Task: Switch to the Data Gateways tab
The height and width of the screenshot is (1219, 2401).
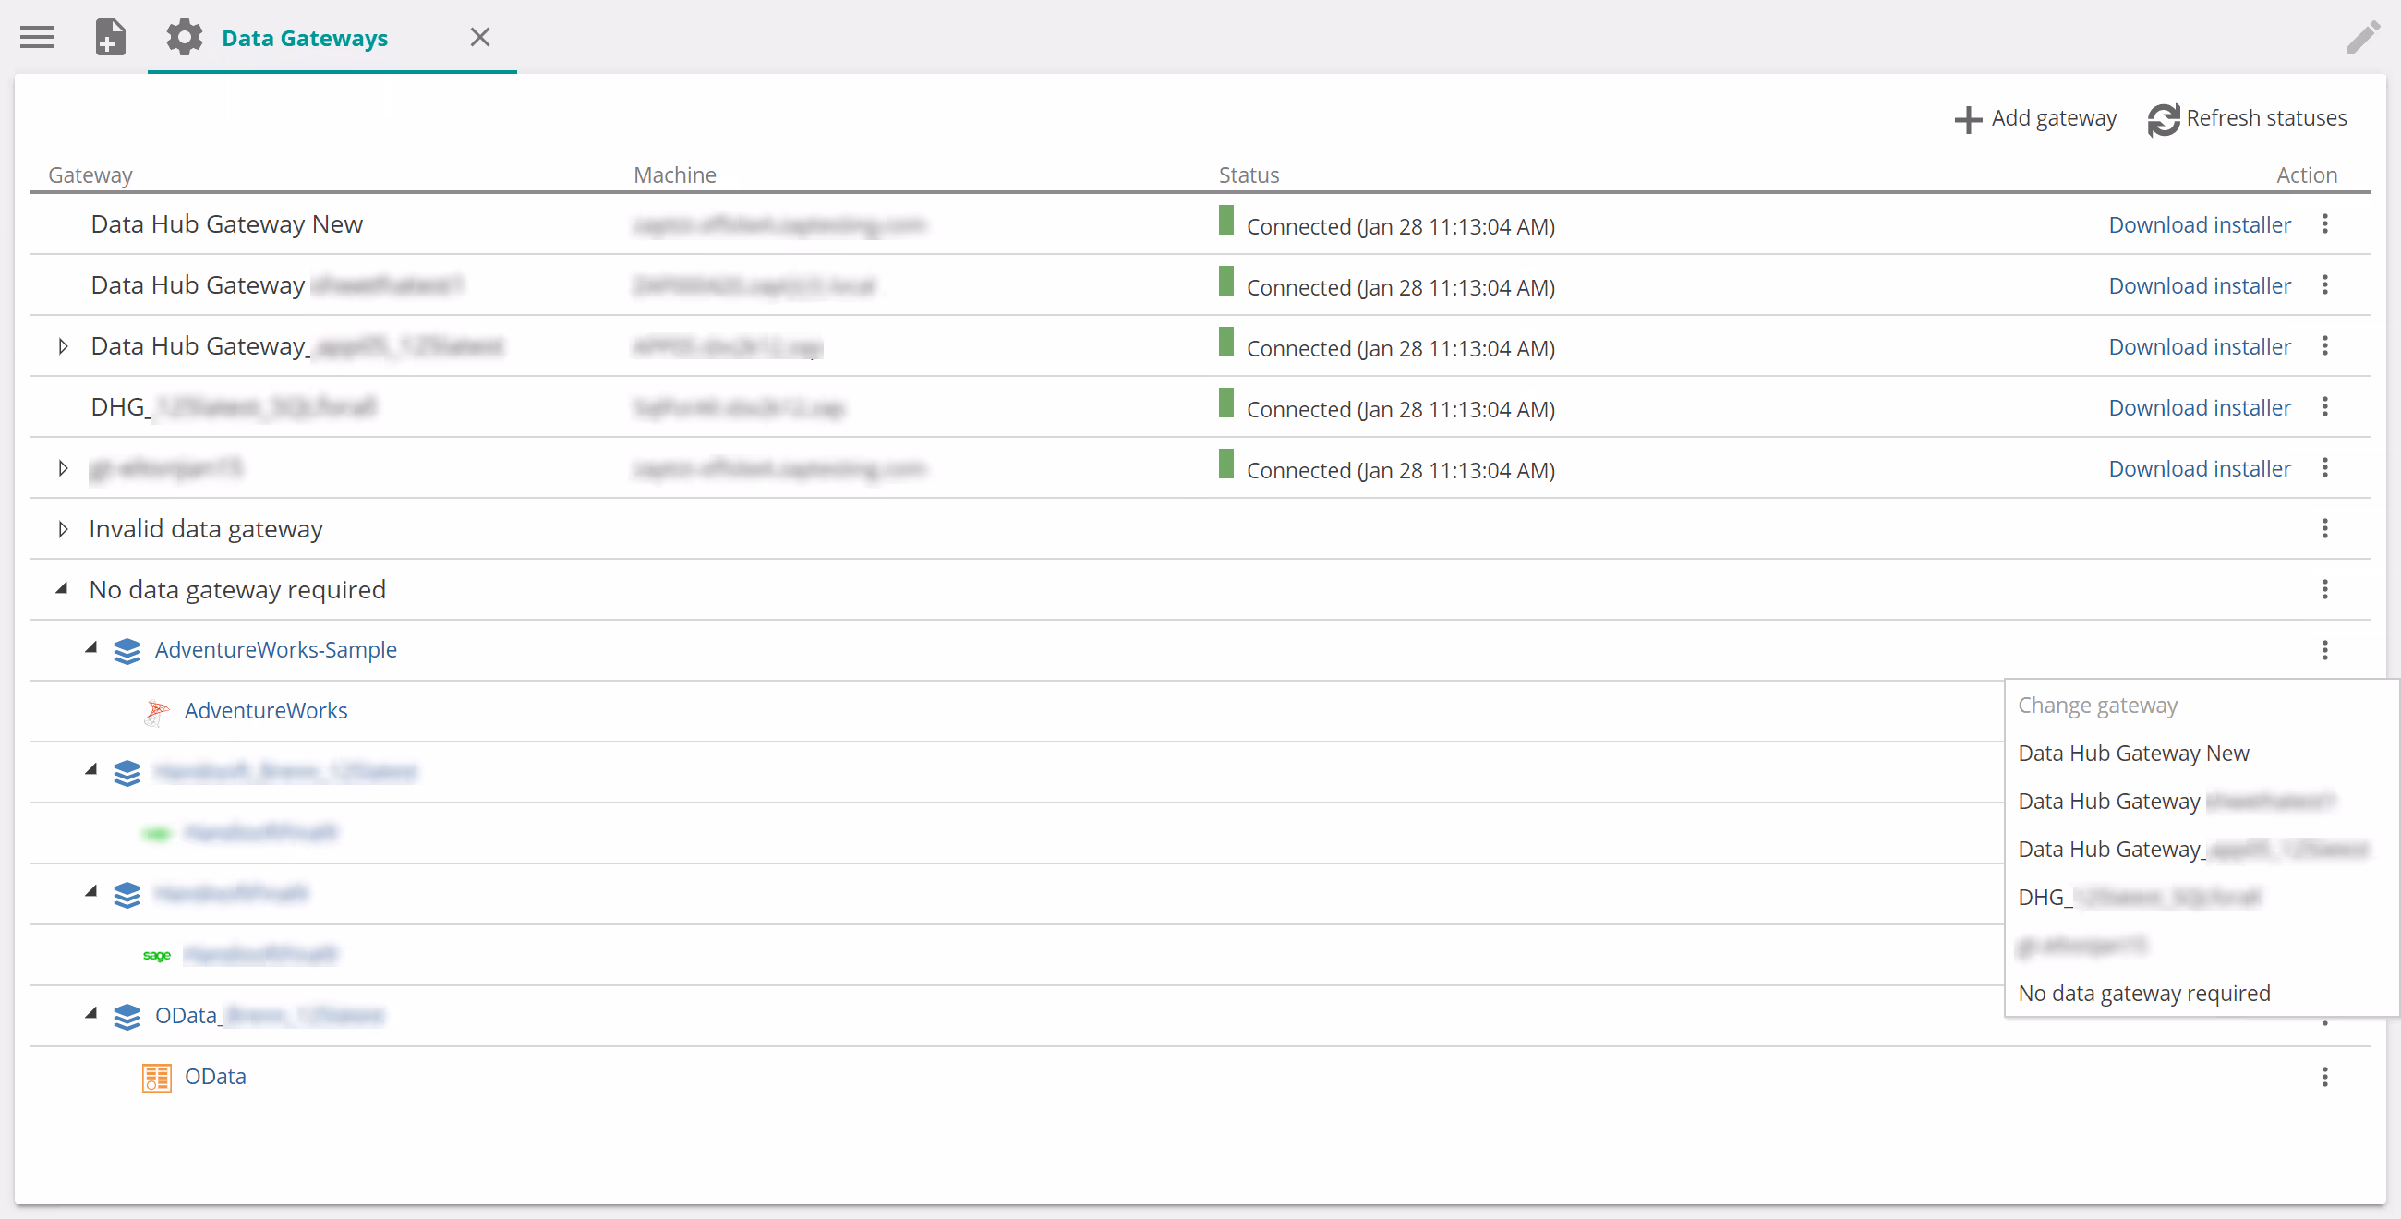Action: [x=304, y=38]
